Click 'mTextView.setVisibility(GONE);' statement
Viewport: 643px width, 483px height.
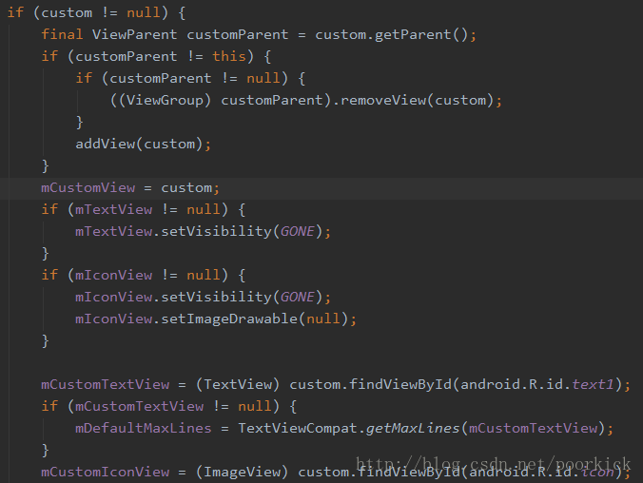[203, 232]
